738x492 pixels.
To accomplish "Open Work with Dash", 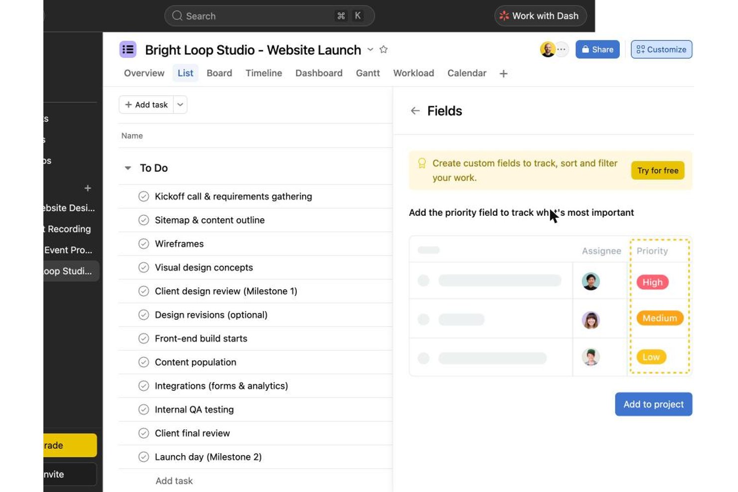I will 541,16.
